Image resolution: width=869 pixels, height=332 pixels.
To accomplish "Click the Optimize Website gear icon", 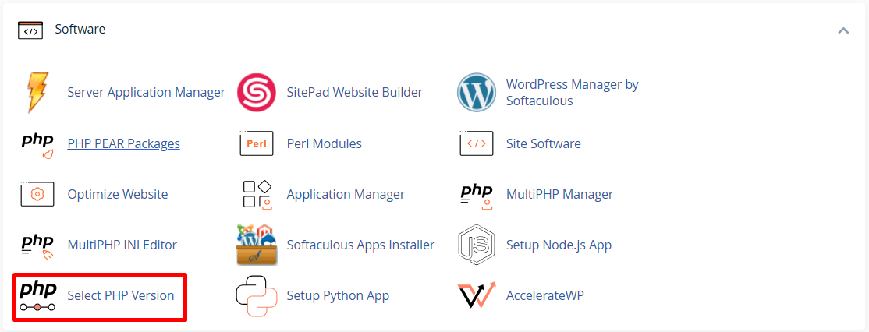I will click(37, 194).
